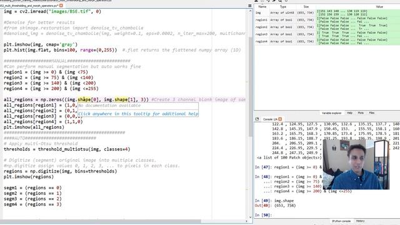Click the plt.hist(img.flat, bins=100 line
Viewport: 400px width, 225px height.
tap(60, 50)
